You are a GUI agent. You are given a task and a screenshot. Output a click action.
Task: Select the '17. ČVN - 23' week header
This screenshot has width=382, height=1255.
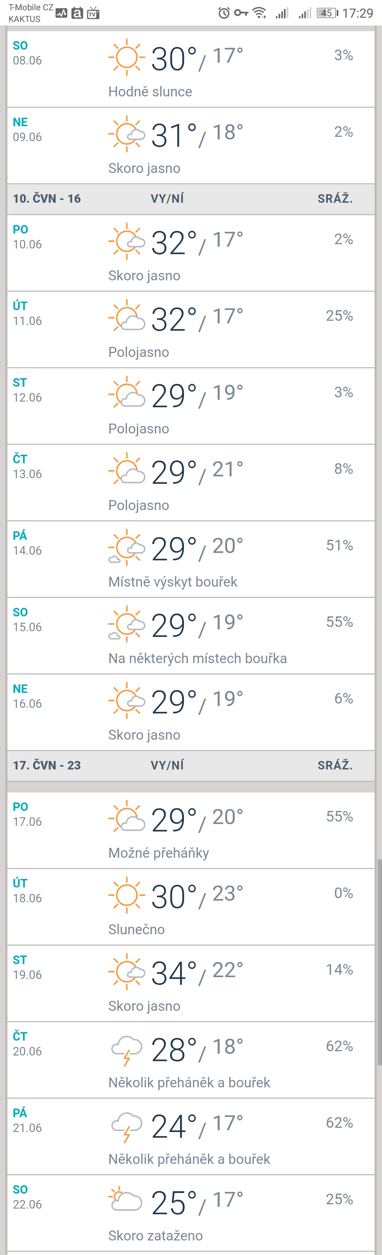click(x=47, y=766)
